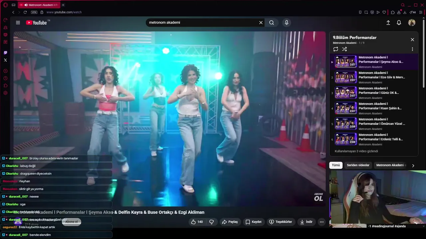Click the İndir download button

point(306,222)
